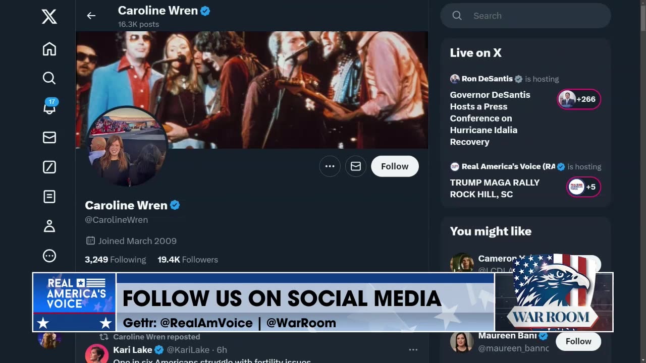Open TRUMP MAGA RALLY ROCK HILL live

495,188
